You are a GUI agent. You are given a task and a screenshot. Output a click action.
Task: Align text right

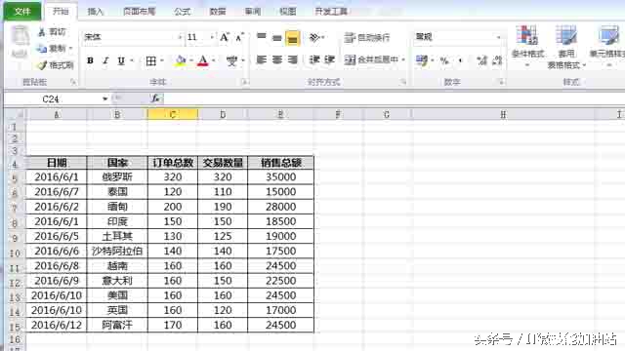coord(293,60)
